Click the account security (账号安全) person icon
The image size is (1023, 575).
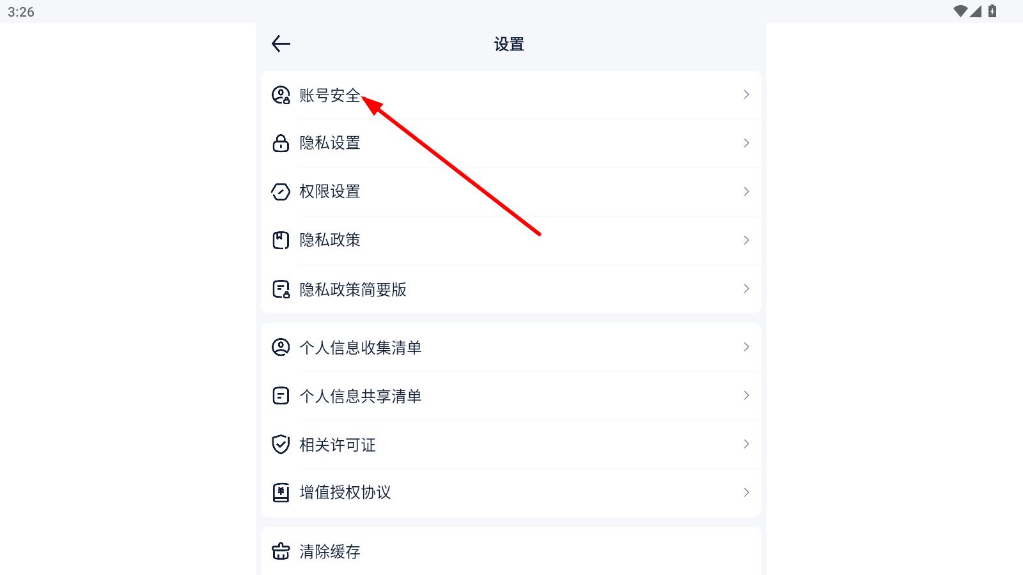(x=281, y=95)
